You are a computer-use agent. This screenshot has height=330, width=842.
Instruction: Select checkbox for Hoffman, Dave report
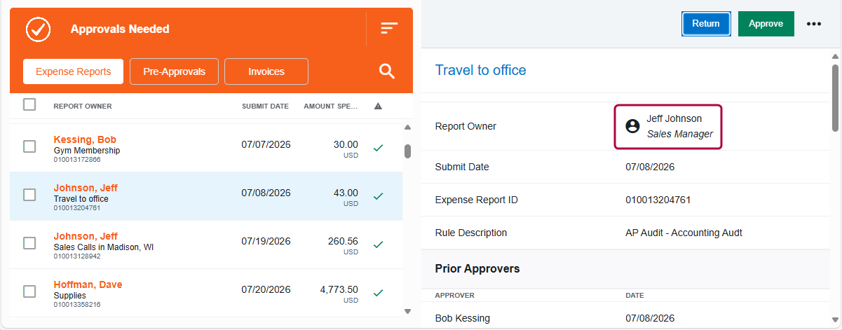pos(29,291)
